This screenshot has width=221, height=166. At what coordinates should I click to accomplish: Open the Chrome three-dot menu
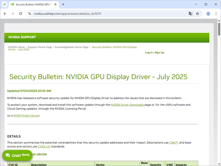point(216,14)
